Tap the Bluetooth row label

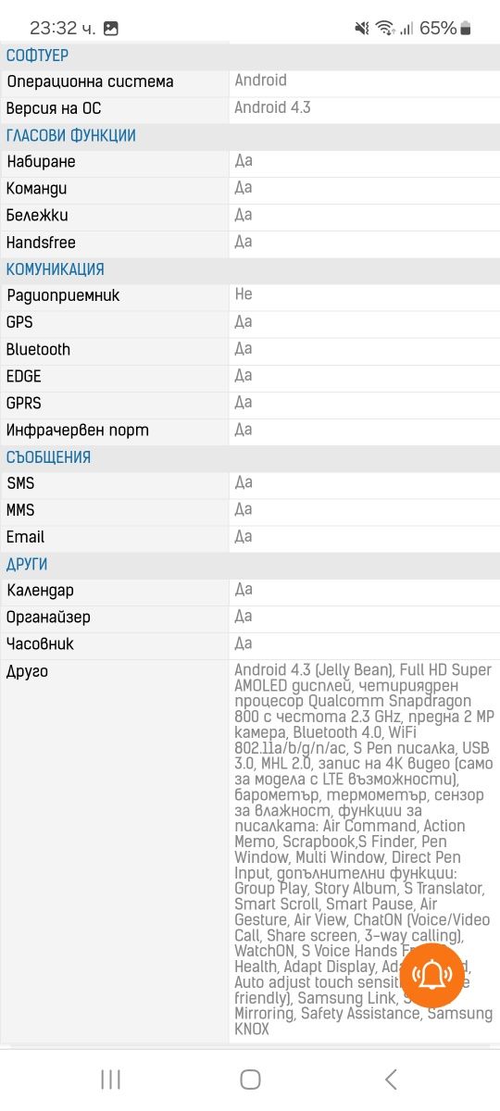(38, 350)
